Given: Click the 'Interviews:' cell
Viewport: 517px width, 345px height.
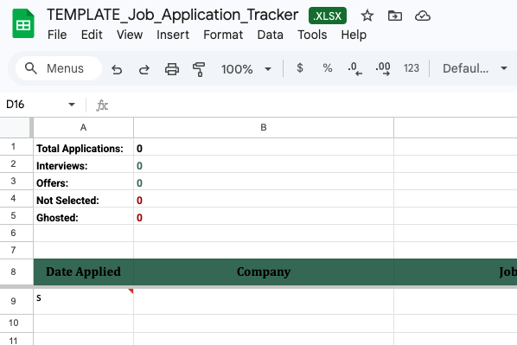Looking at the screenshot, I should (83, 164).
